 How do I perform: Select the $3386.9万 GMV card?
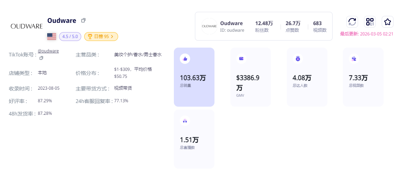[251, 77]
